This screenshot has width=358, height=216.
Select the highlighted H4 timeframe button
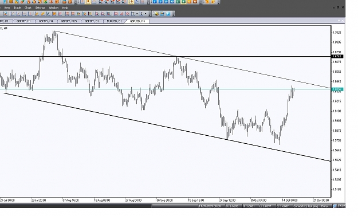point(183,2)
